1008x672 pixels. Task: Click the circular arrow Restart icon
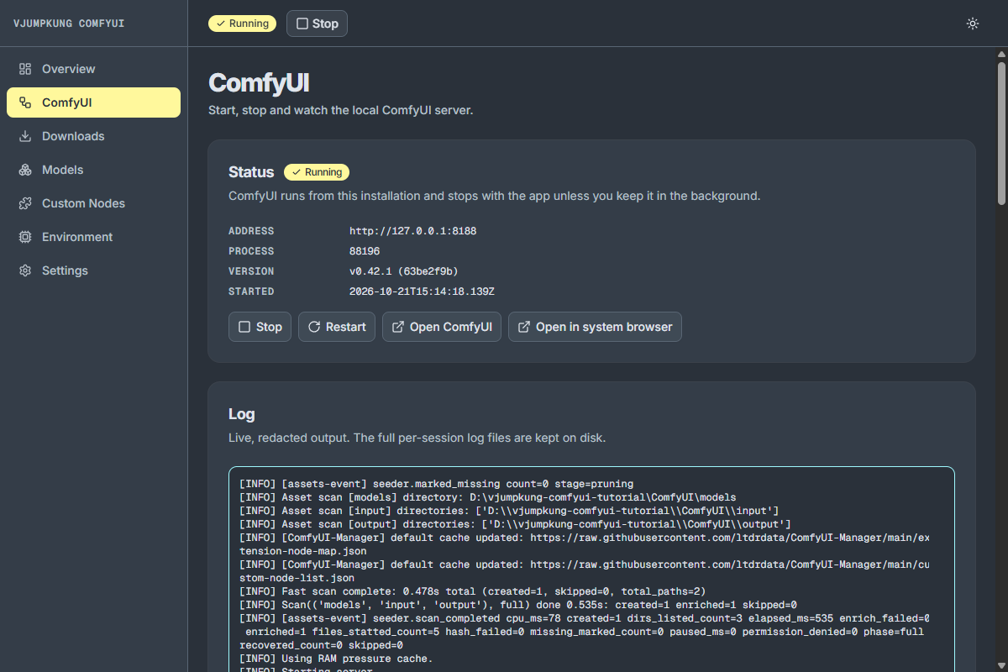[x=314, y=327]
